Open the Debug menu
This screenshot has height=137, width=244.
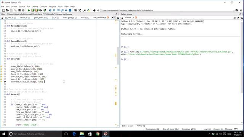tap(35, 6)
